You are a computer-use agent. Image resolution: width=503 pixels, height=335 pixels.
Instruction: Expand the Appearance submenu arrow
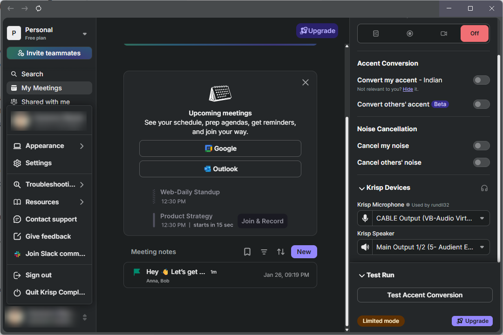pyautogui.click(x=82, y=146)
